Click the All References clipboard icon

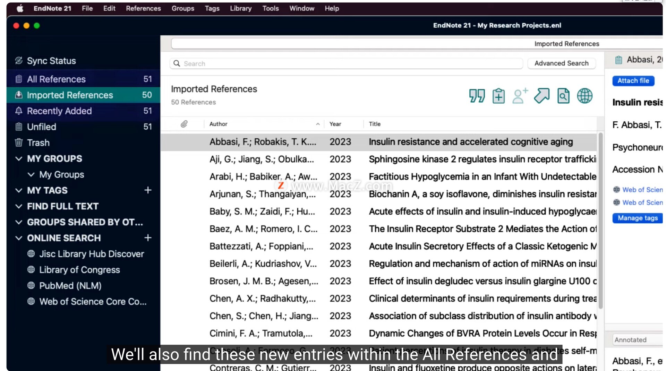pyautogui.click(x=19, y=79)
